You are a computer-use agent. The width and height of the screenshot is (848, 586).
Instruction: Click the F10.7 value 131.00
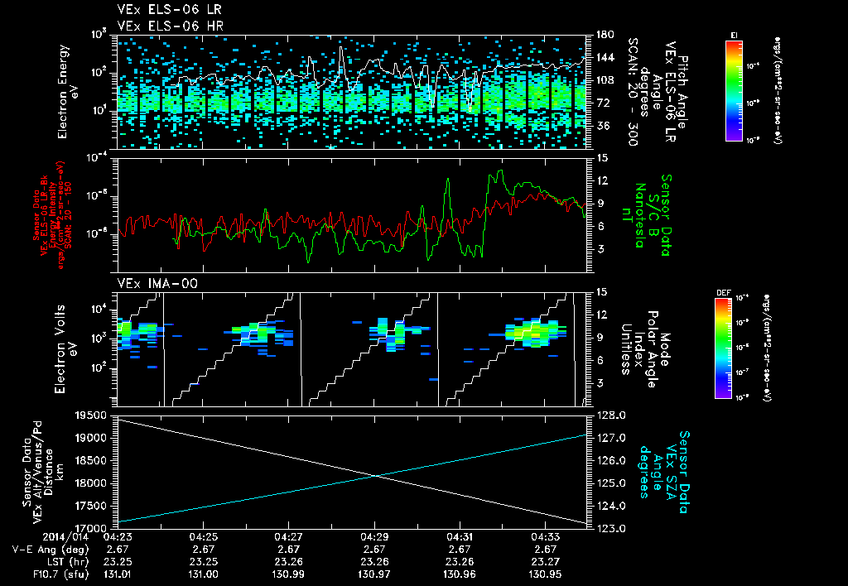(203, 574)
